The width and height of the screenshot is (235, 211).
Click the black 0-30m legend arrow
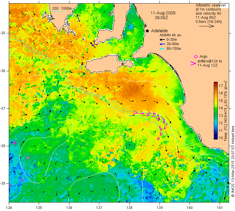coord(162,40)
